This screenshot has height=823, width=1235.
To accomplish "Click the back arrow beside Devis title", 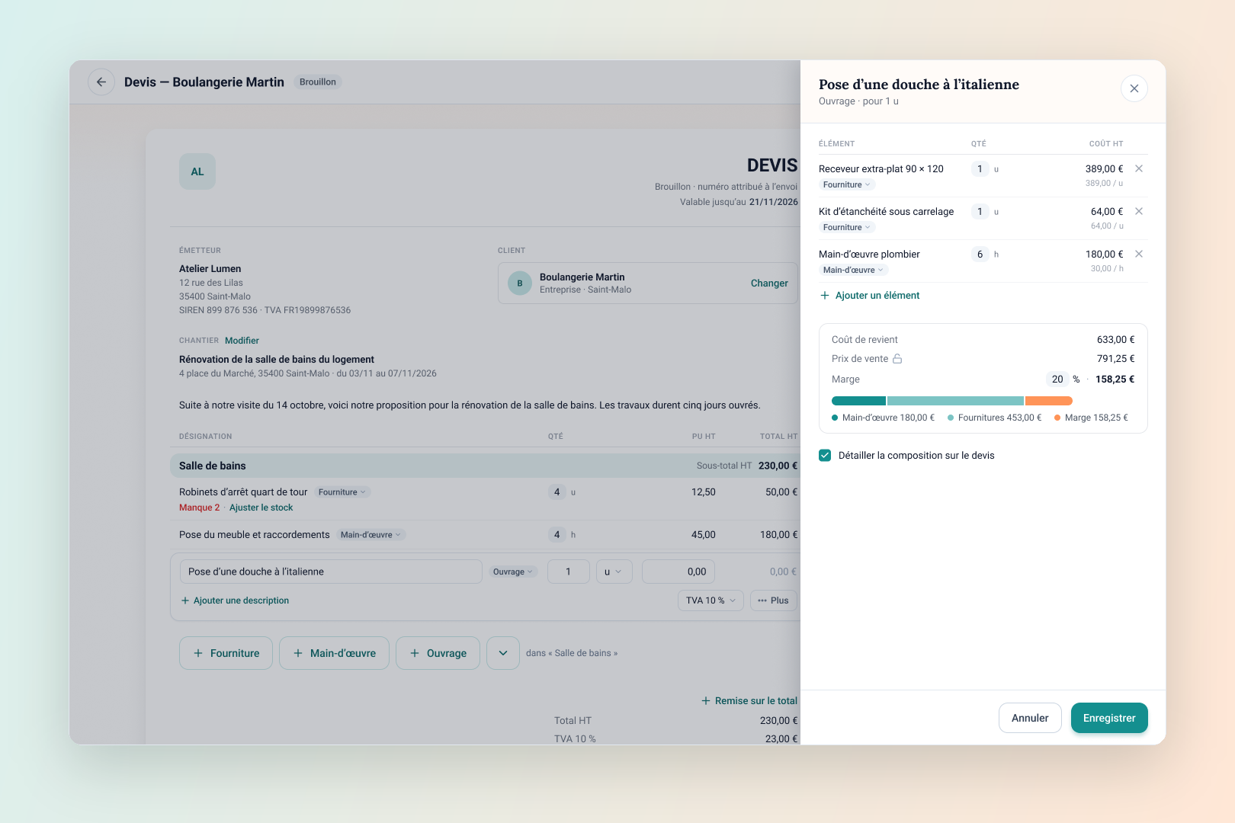I will [101, 82].
